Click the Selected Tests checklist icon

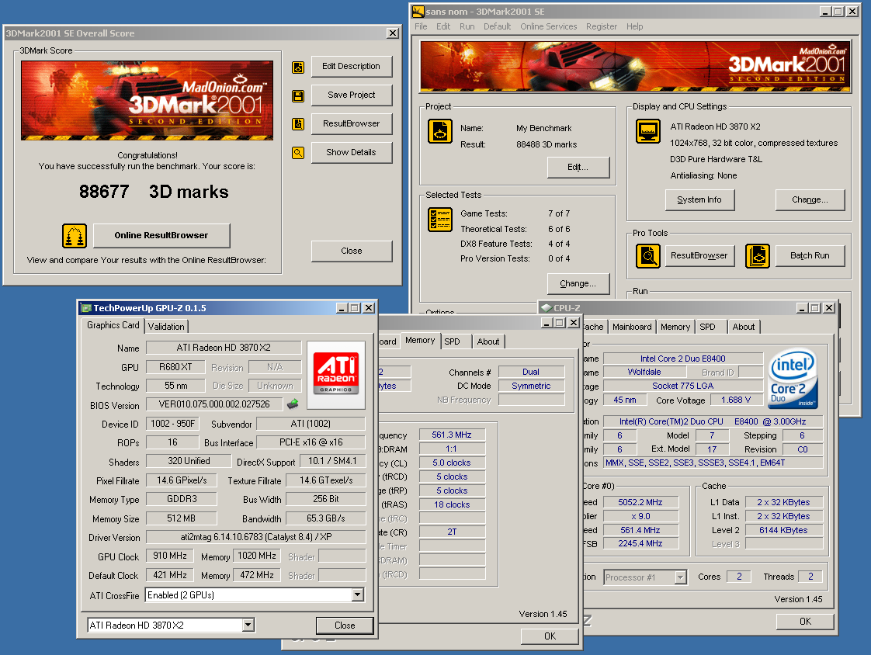coord(440,220)
